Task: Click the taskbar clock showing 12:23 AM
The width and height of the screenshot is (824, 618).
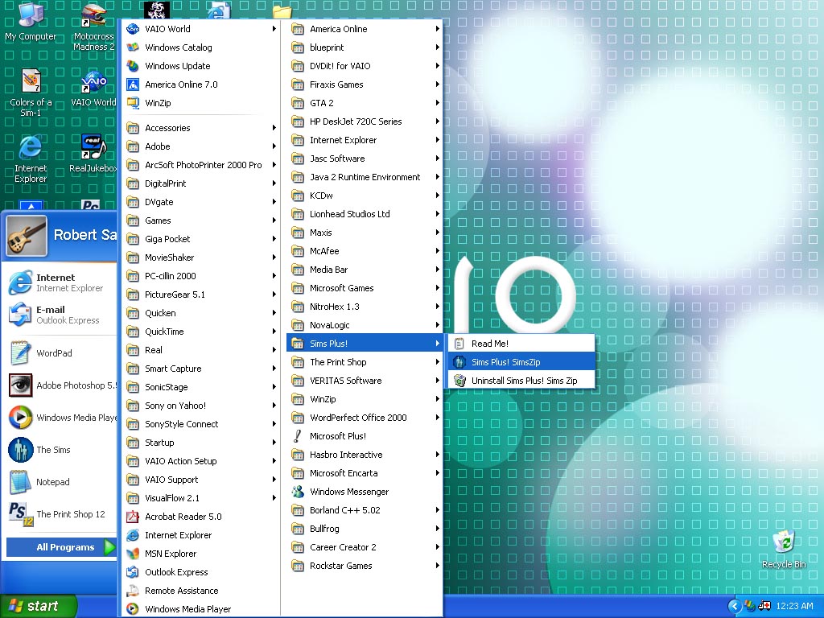Action: click(x=794, y=607)
